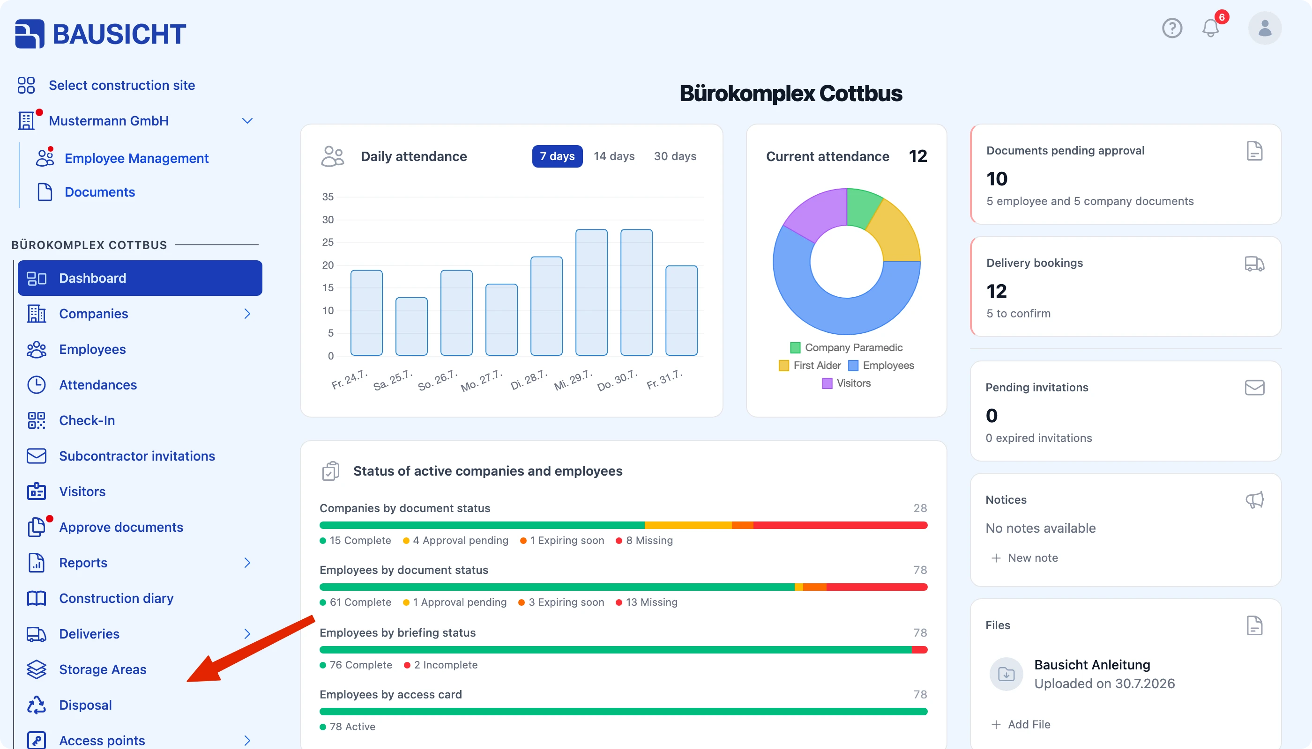Click the Documents pending approval file icon
This screenshot has width=1312, height=749.
coord(1254,151)
